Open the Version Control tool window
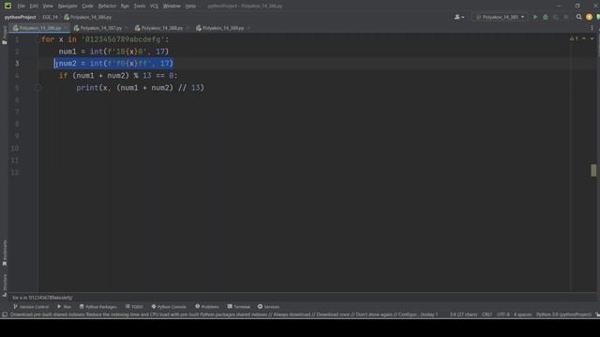This screenshot has width=600, height=337. pyautogui.click(x=31, y=307)
